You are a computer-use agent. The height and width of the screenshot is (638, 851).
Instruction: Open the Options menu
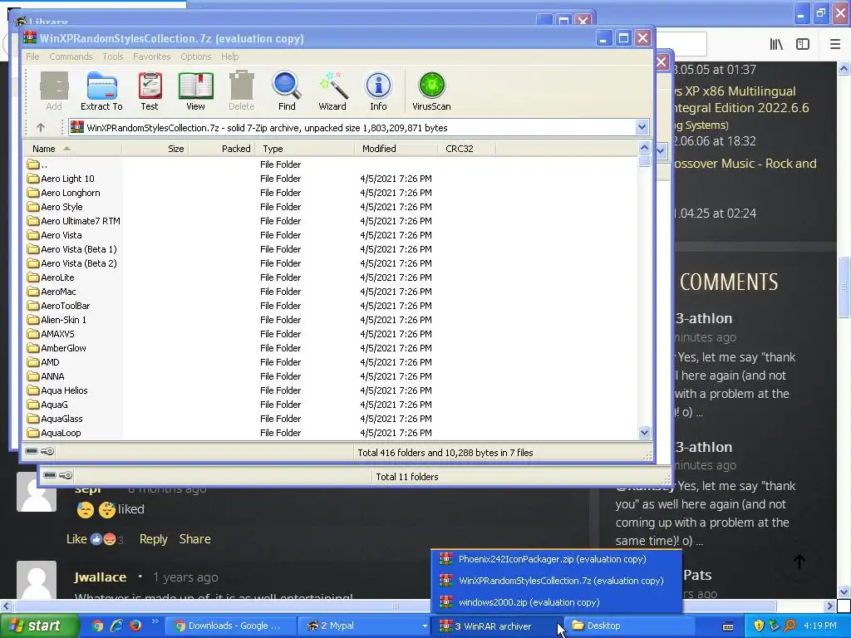196,56
